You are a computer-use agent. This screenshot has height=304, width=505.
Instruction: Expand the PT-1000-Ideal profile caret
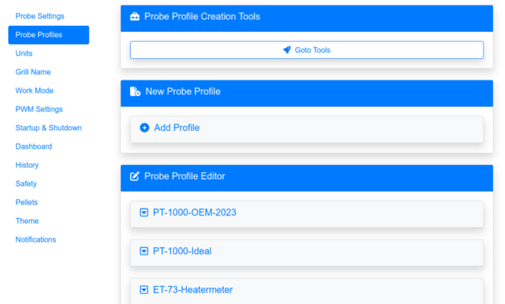pyautogui.click(x=144, y=251)
